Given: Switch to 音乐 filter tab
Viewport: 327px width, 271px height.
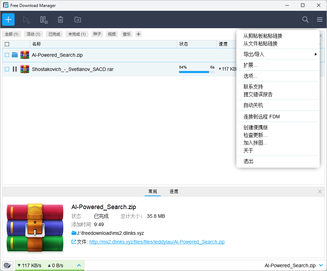Looking at the screenshot, I should click(127, 34).
